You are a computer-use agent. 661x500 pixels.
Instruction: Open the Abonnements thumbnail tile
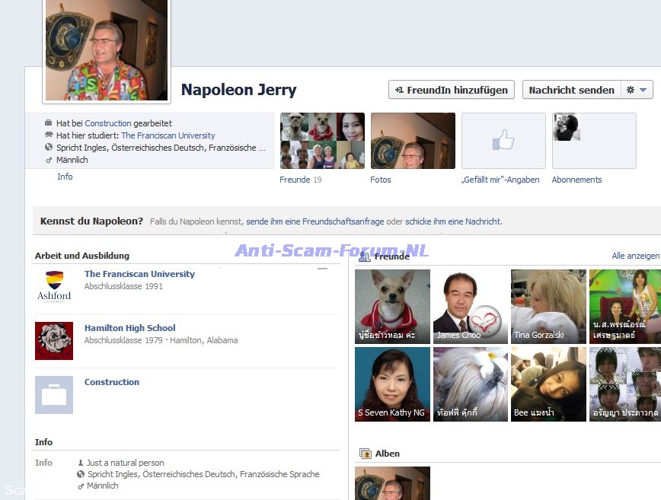pyautogui.click(x=593, y=141)
